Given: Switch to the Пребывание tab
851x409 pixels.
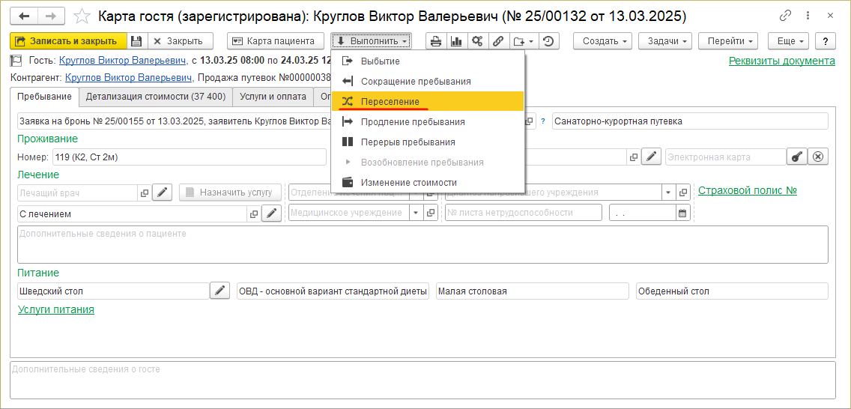Looking at the screenshot, I should tap(44, 97).
